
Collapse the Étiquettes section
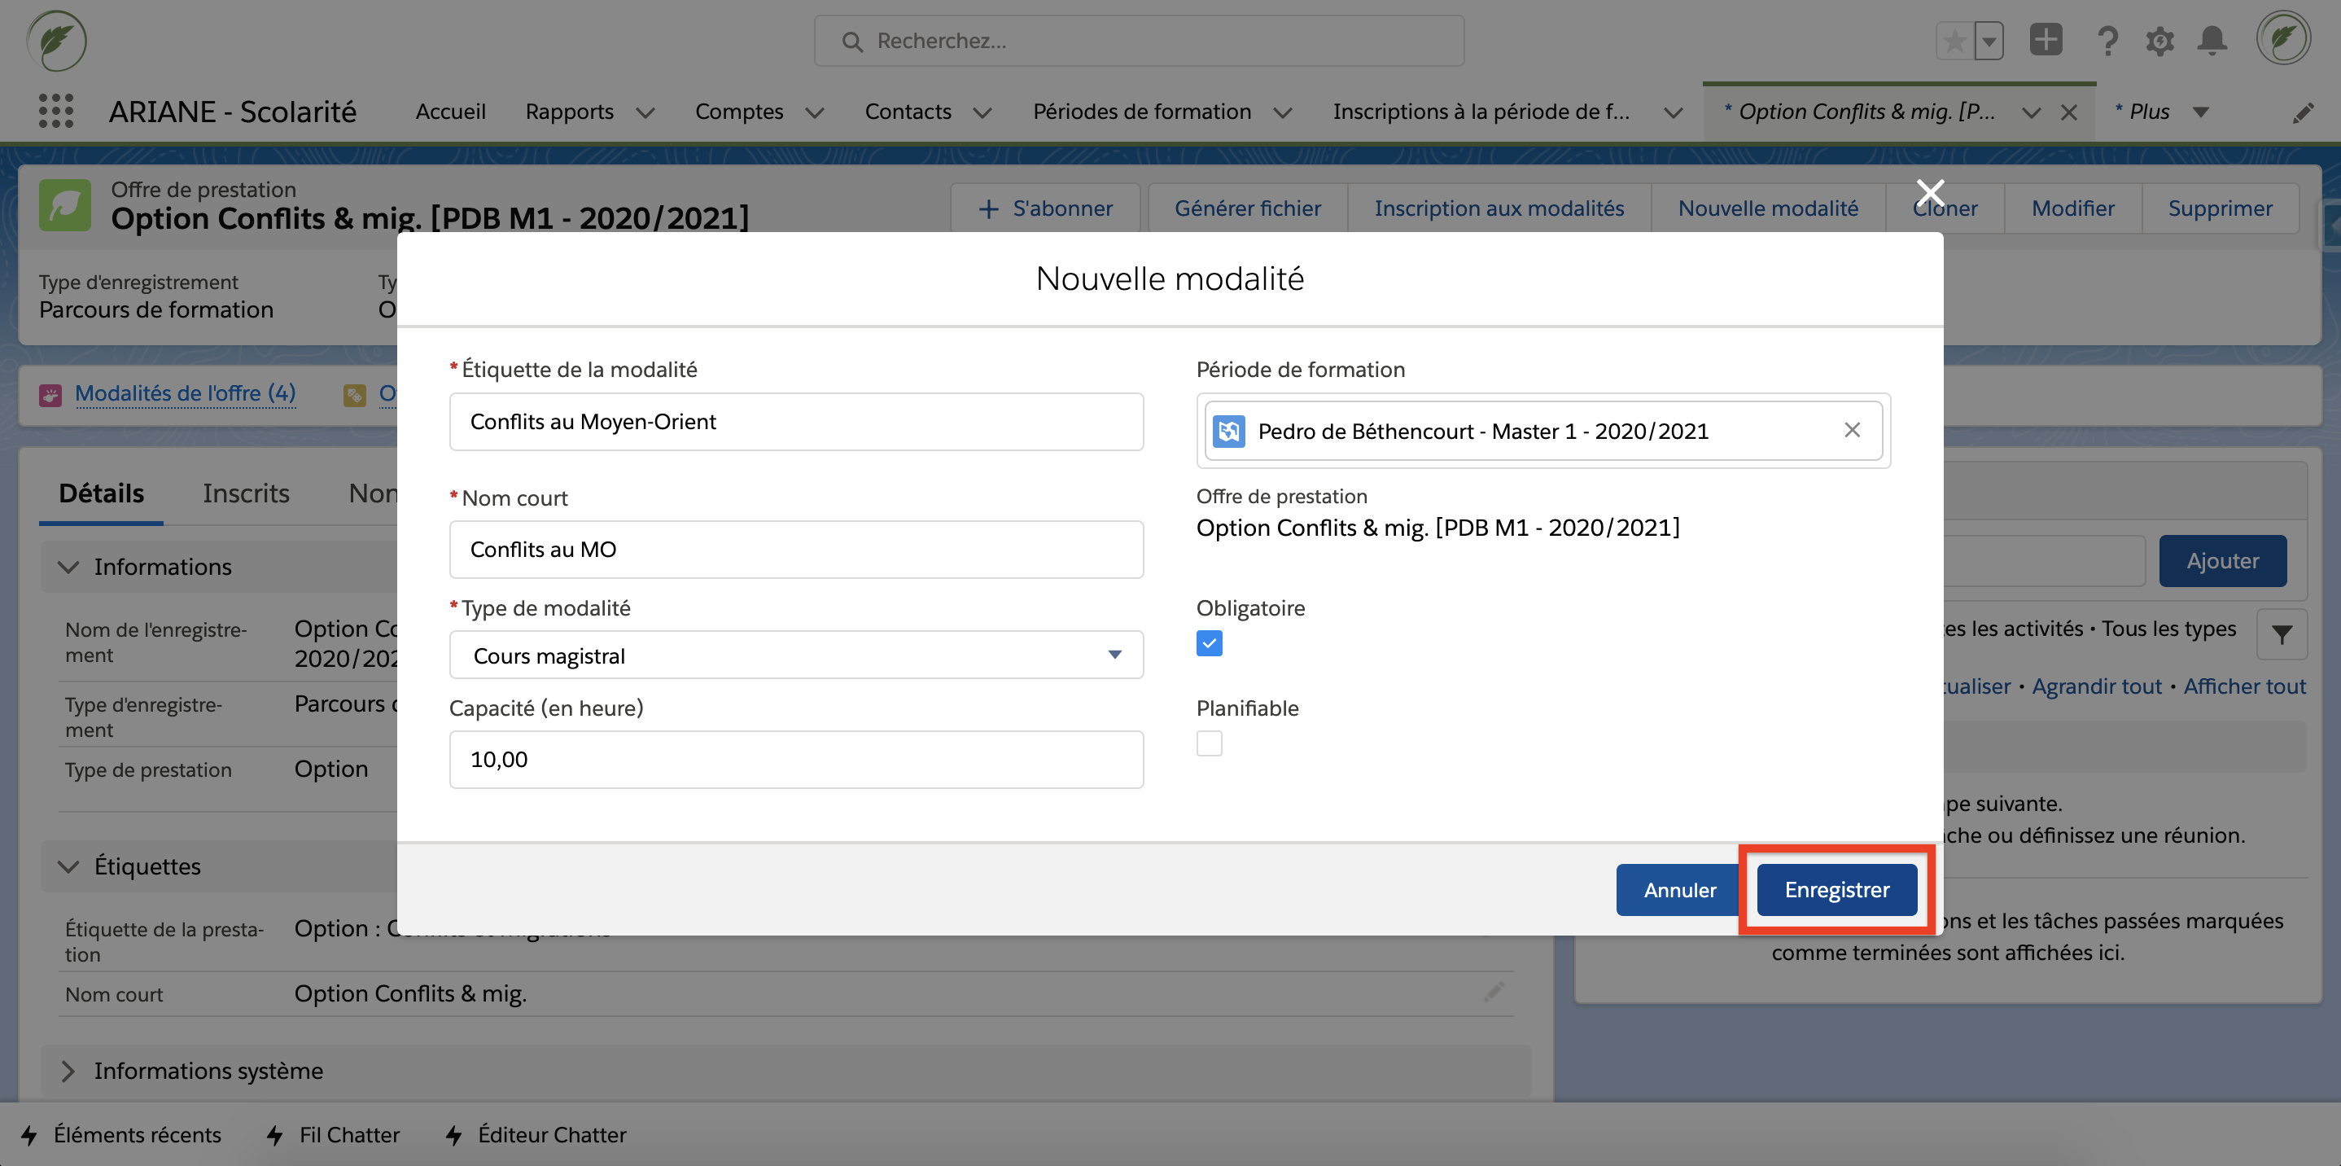pos(68,866)
